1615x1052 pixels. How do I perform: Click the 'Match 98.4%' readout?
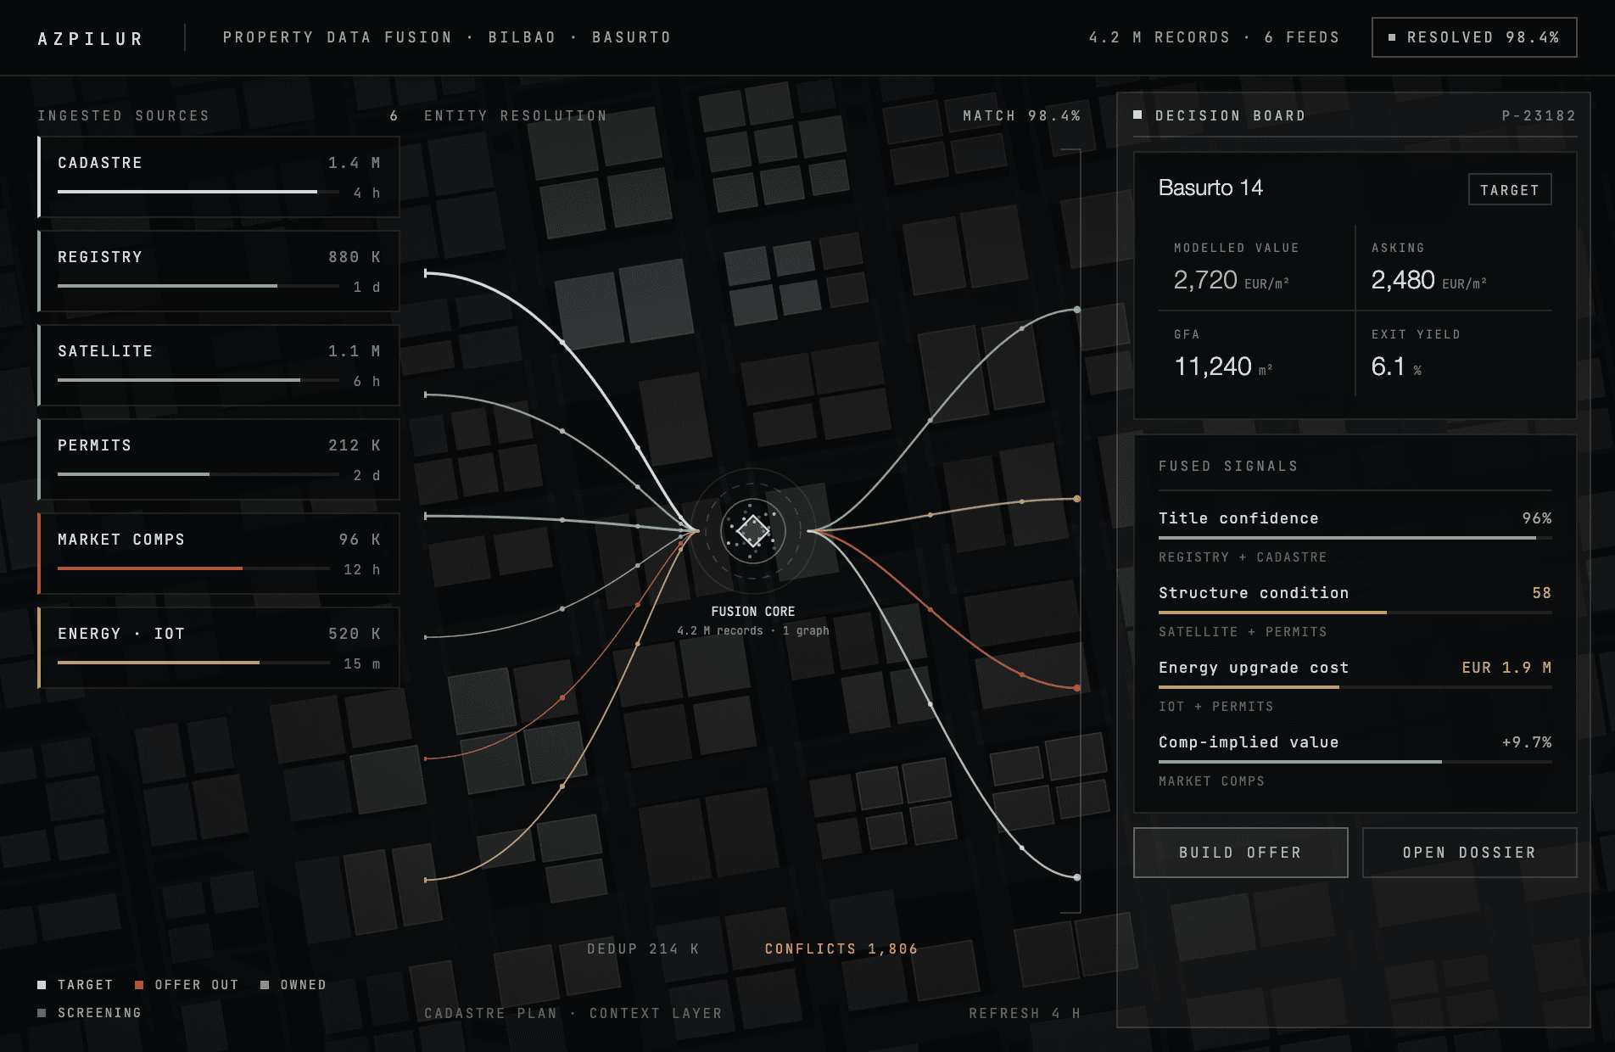tap(1021, 115)
